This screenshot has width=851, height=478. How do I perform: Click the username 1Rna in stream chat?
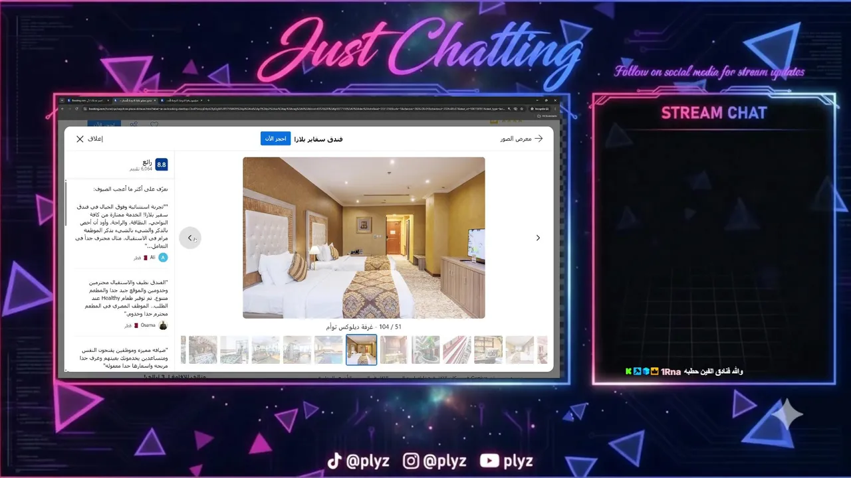coord(670,372)
